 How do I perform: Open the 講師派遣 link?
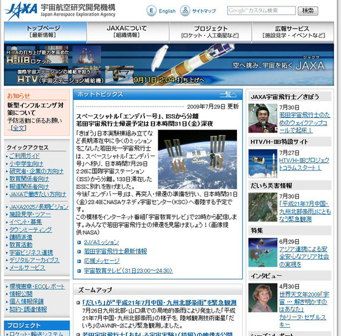click(21, 237)
